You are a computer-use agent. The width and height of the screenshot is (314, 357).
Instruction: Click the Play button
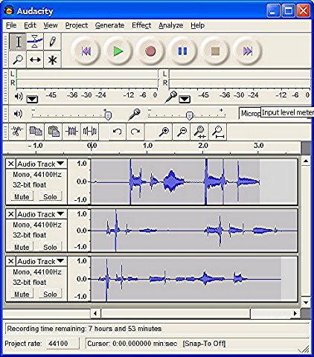click(118, 51)
